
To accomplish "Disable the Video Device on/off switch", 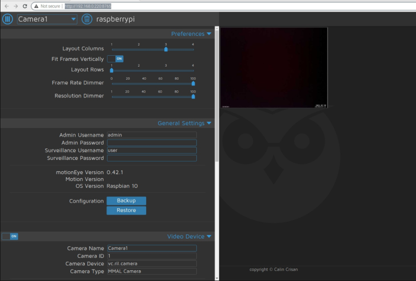I will coord(10,236).
